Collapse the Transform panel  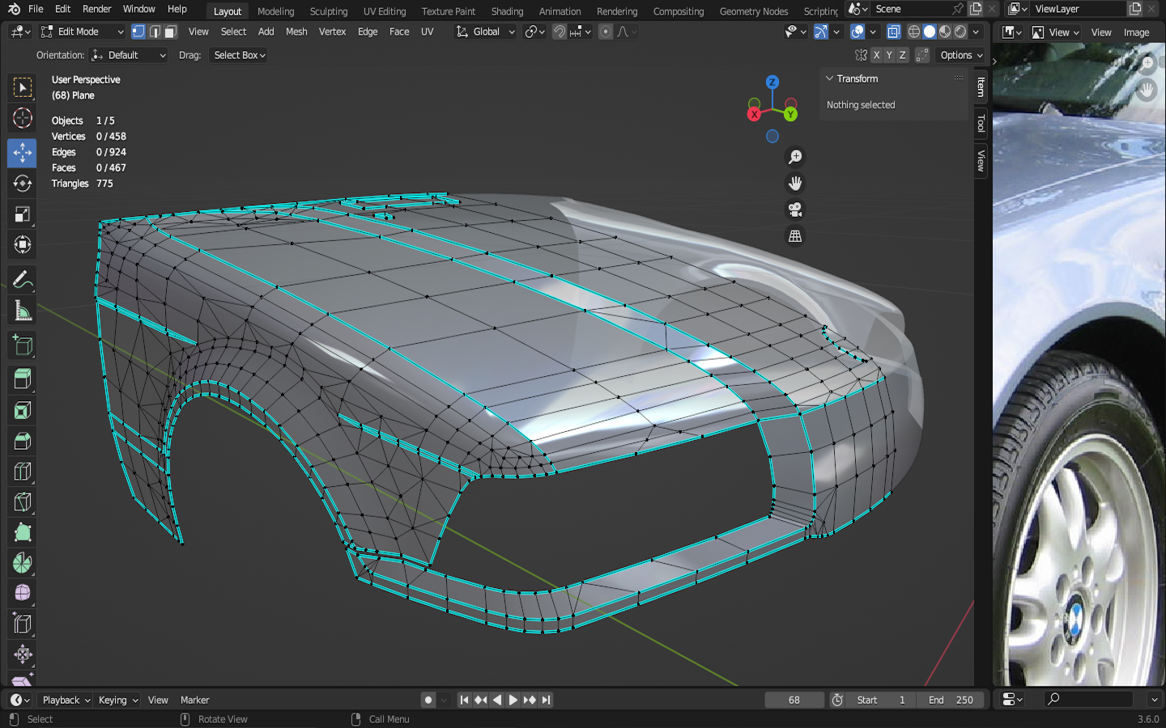pos(829,78)
